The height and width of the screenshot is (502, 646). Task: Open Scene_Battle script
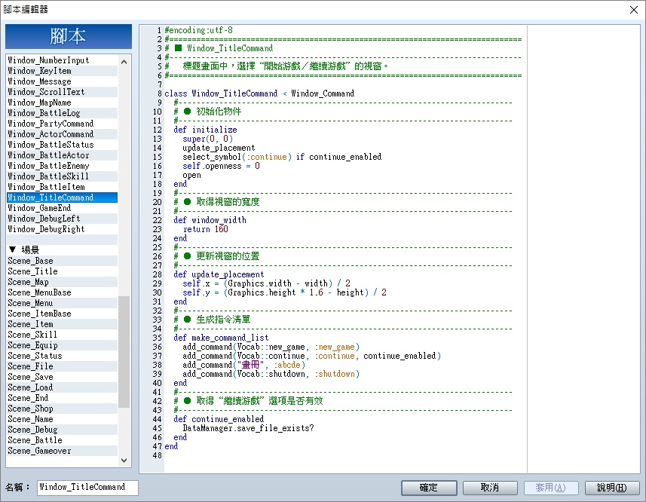tap(62, 440)
